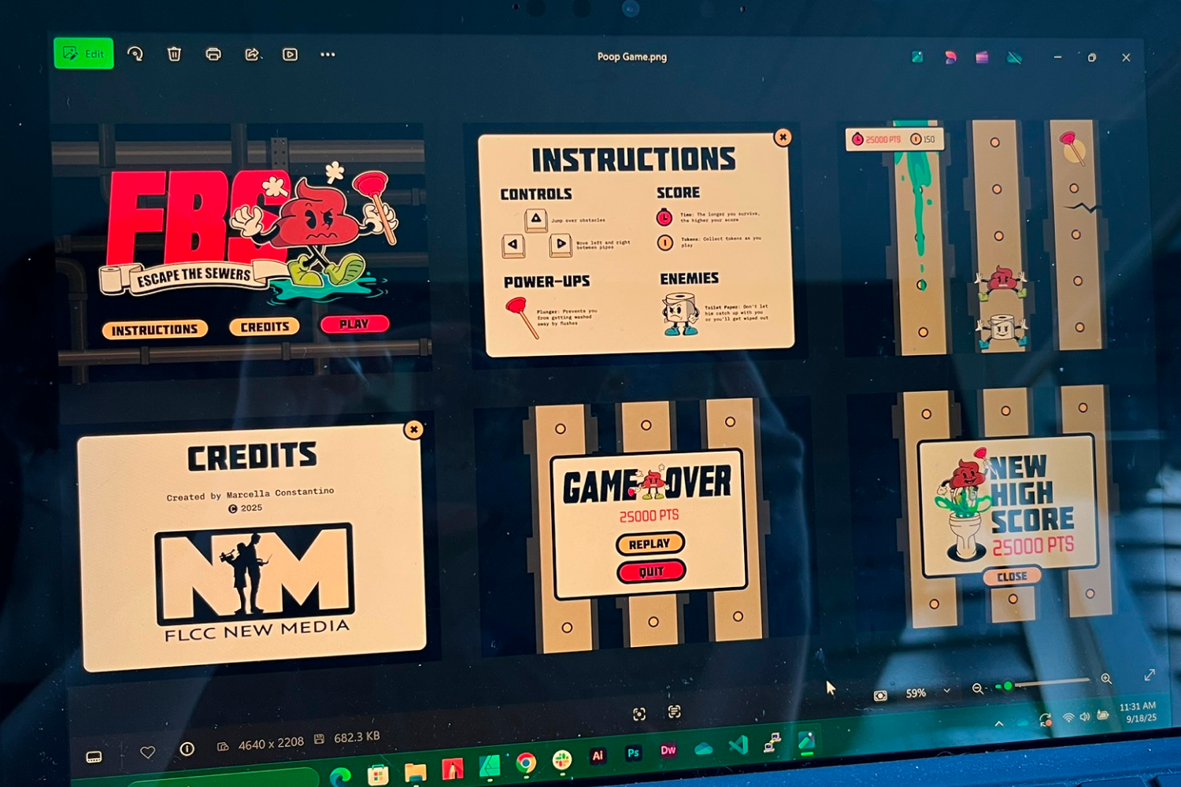Adjust the zoom slider handle
Viewport: 1181px width, 787px height.
point(1008,686)
